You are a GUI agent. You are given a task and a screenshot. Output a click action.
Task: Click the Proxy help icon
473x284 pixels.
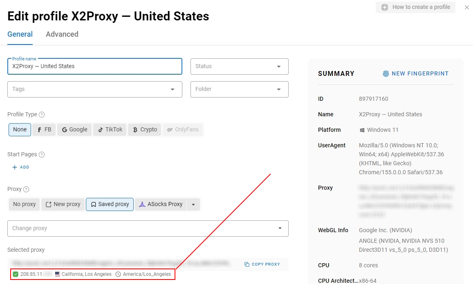click(x=26, y=189)
